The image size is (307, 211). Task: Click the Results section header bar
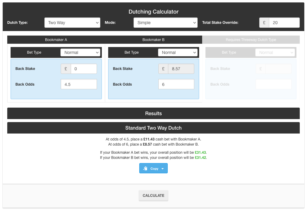click(x=153, y=113)
